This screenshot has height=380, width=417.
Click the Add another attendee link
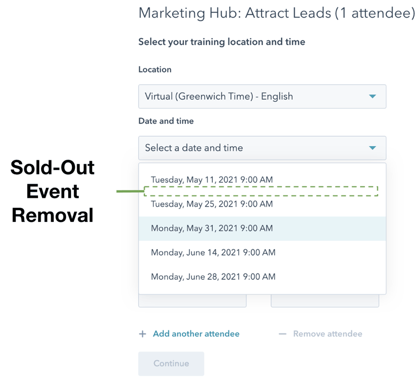pyautogui.click(x=196, y=334)
